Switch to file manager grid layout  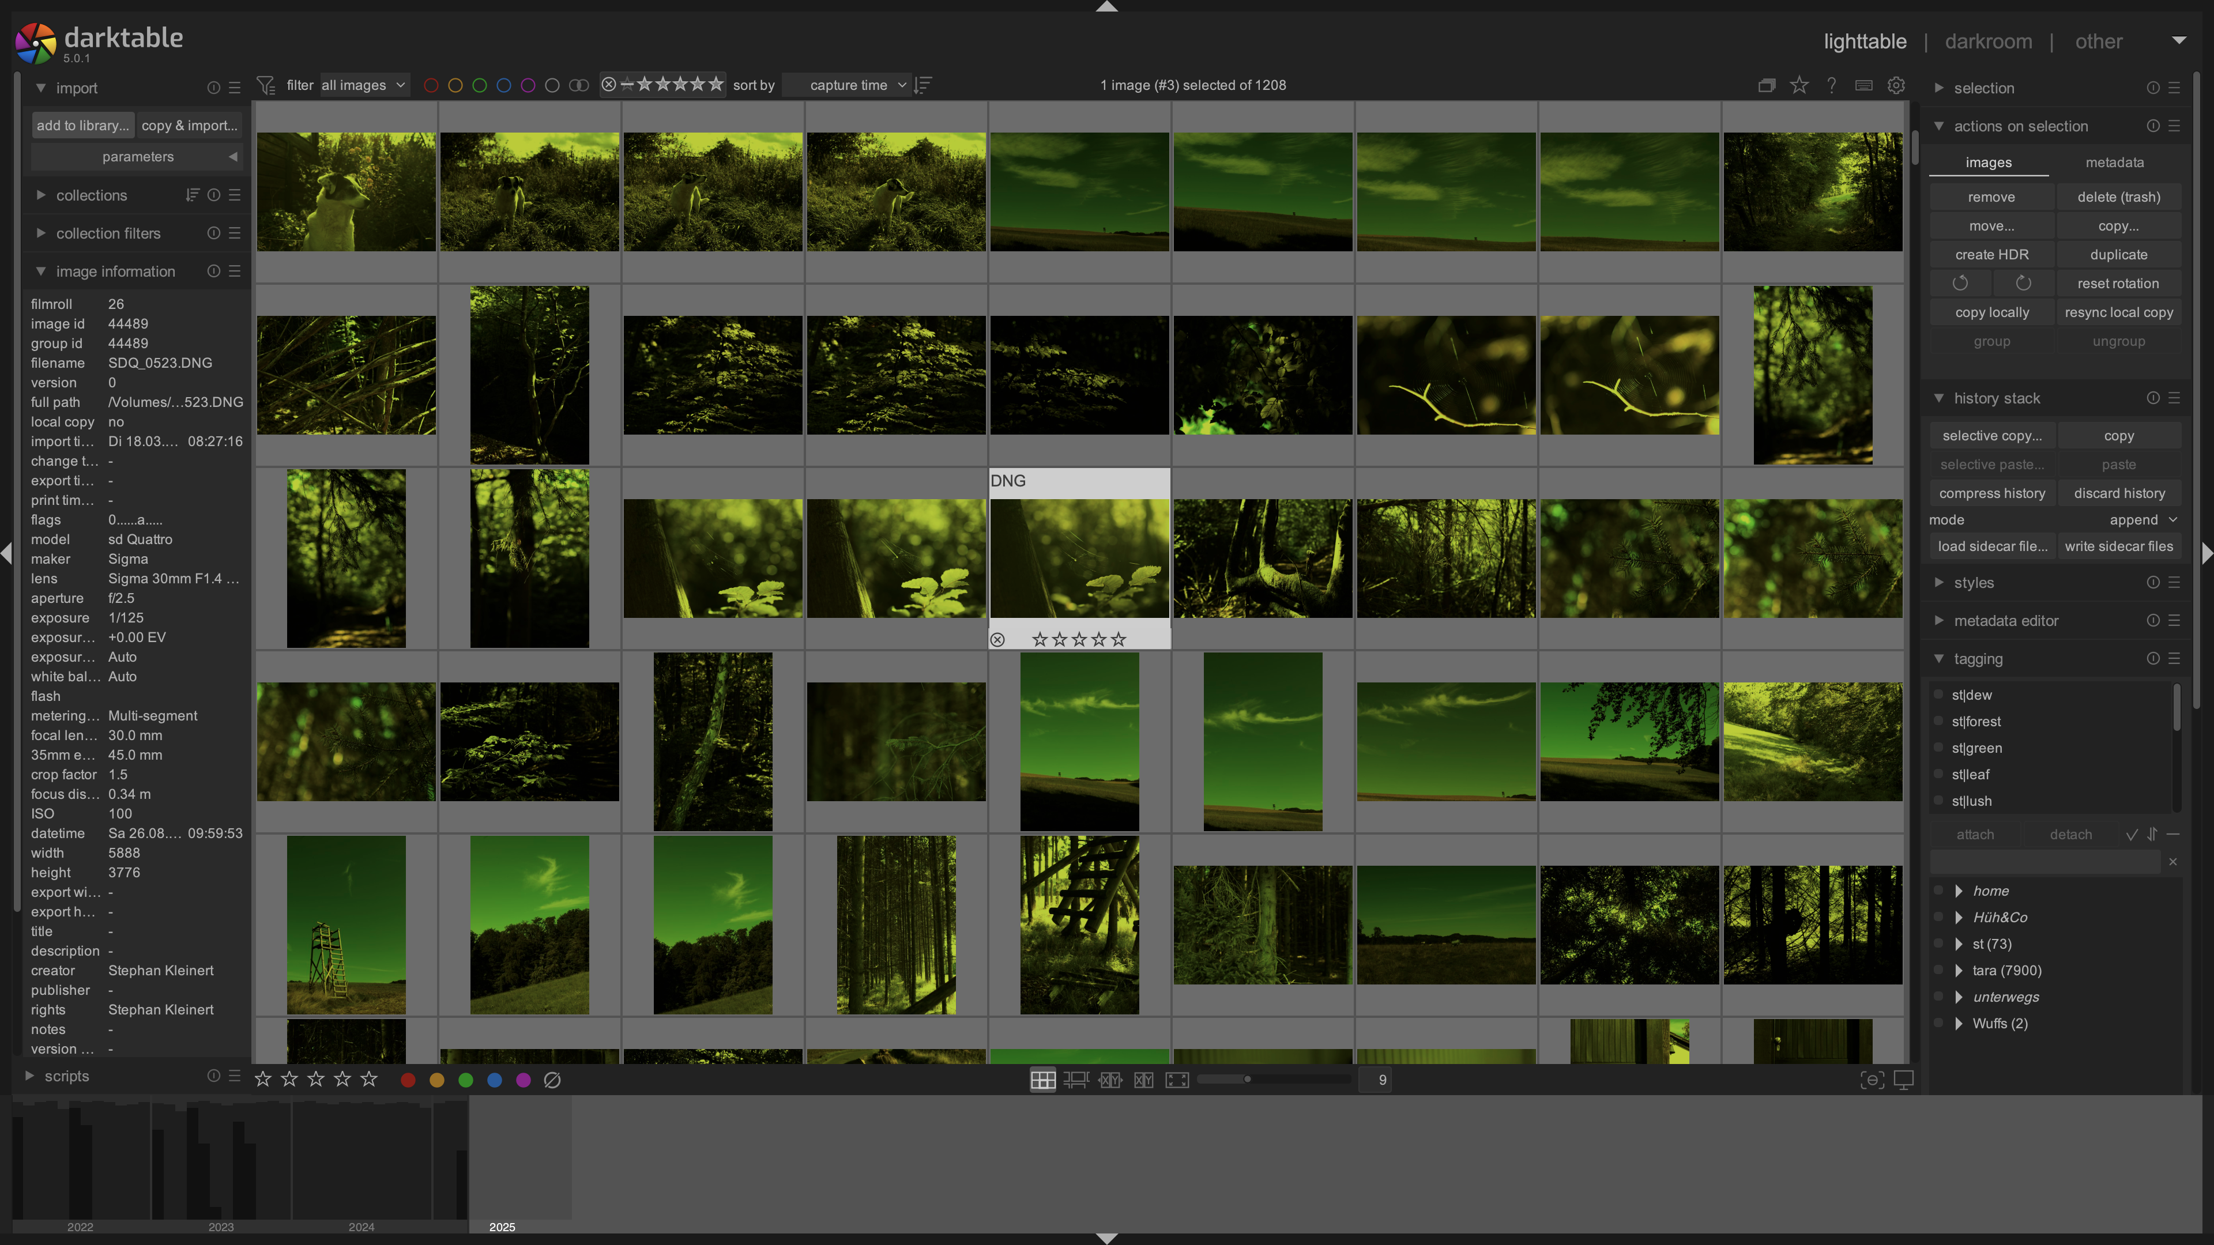(1042, 1080)
